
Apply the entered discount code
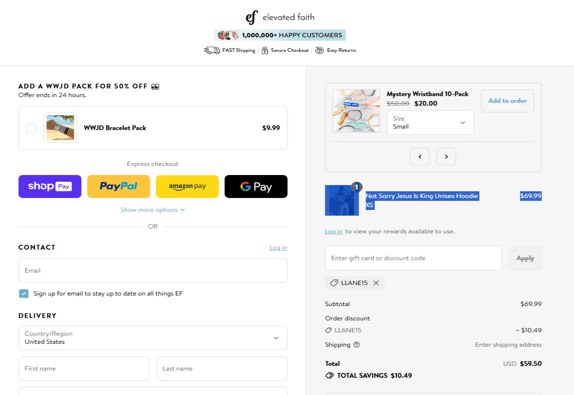click(525, 258)
